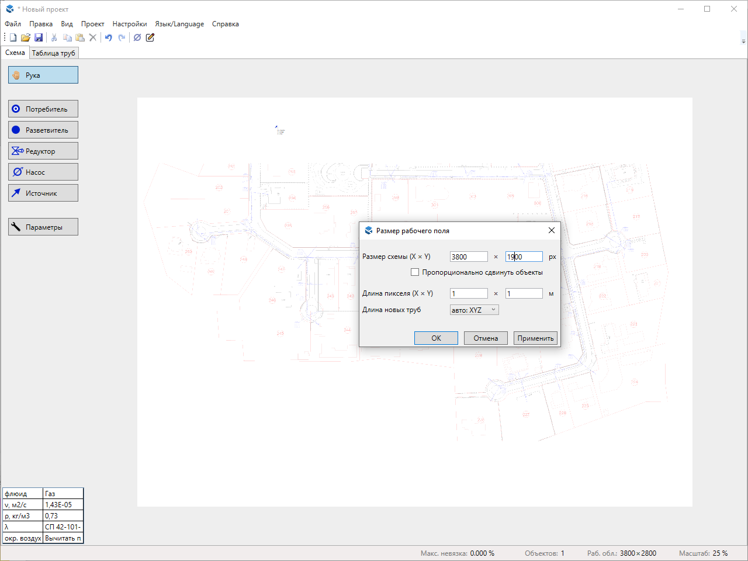The width and height of the screenshot is (748, 561).
Task: Click the pixel length Y input field
Action: 524,293
